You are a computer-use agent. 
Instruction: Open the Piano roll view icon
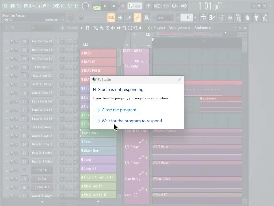pyautogui.click(x=212, y=17)
